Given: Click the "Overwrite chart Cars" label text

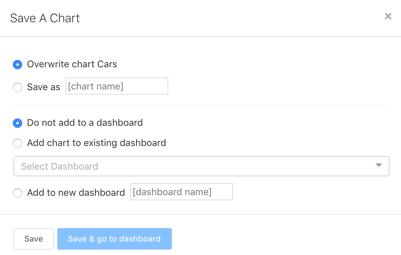Looking at the screenshot, I should click(x=72, y=64).
